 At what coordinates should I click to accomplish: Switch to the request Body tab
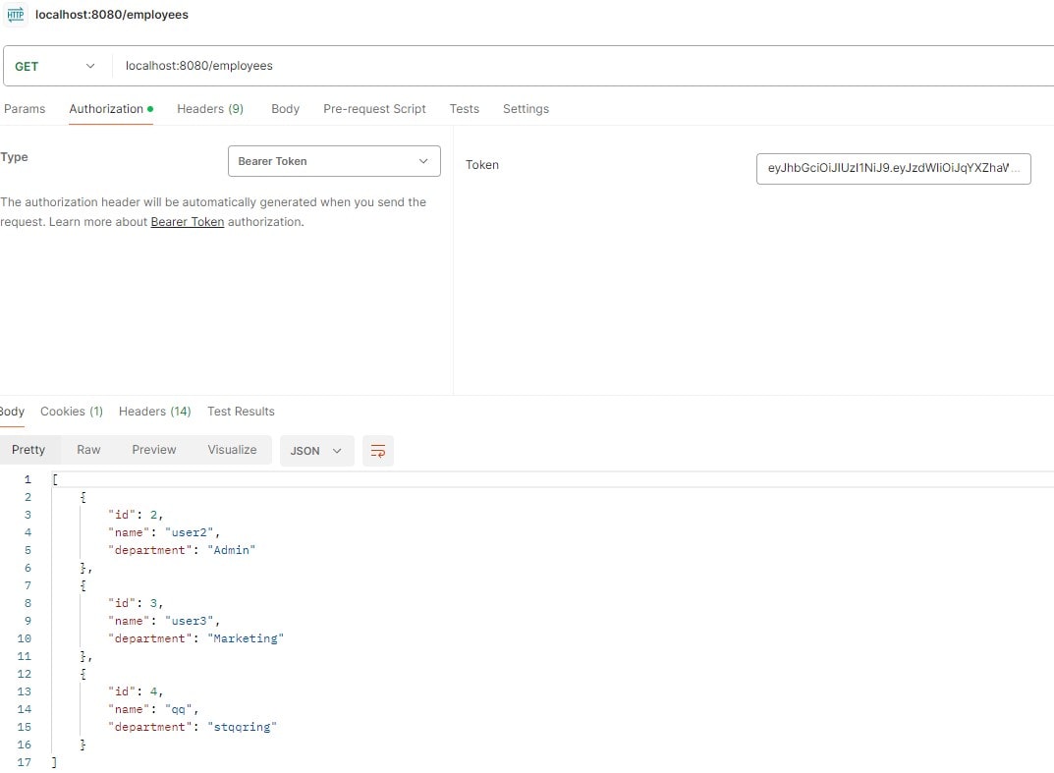pos(285,109)
